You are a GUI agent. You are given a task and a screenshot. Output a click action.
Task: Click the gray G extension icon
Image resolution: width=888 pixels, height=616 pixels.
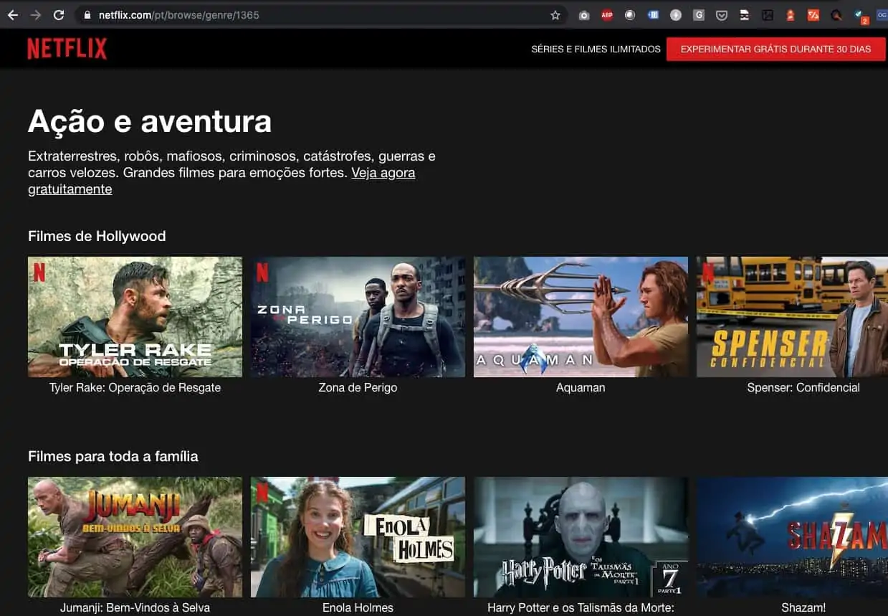click(x=697, y=14)
